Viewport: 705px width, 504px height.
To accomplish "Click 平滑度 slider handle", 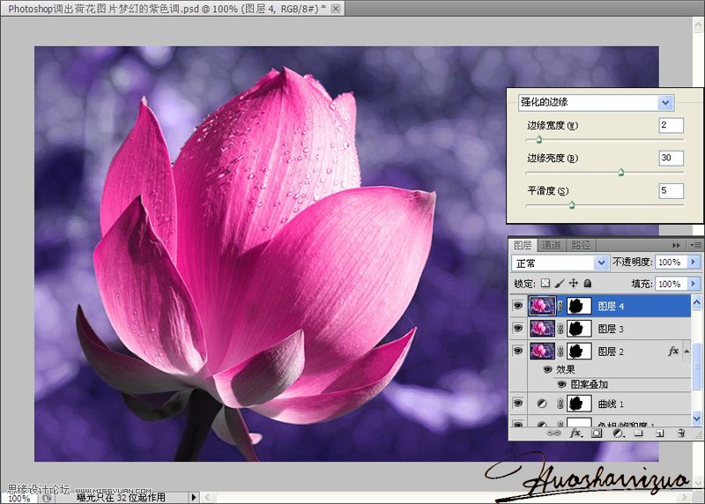I will (571, 205).
